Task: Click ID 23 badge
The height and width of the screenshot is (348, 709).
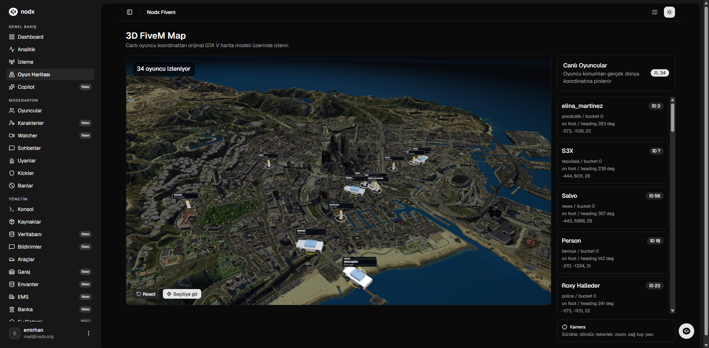Action: coord(655,286)
